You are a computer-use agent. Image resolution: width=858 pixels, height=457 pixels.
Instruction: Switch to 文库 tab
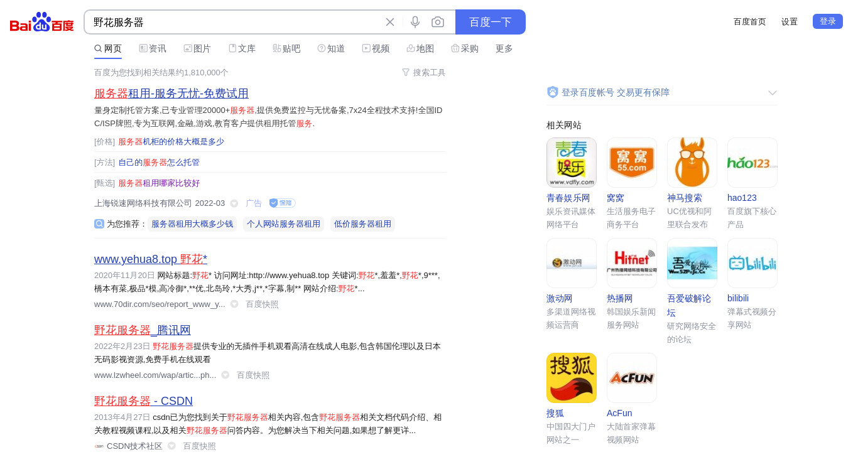(242, 48)
